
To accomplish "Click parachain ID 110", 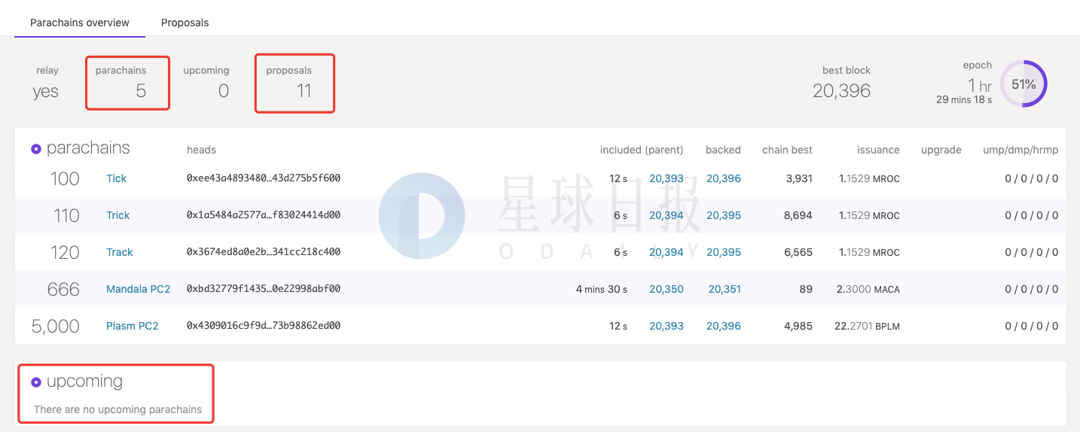I will (x=66, y=215).
